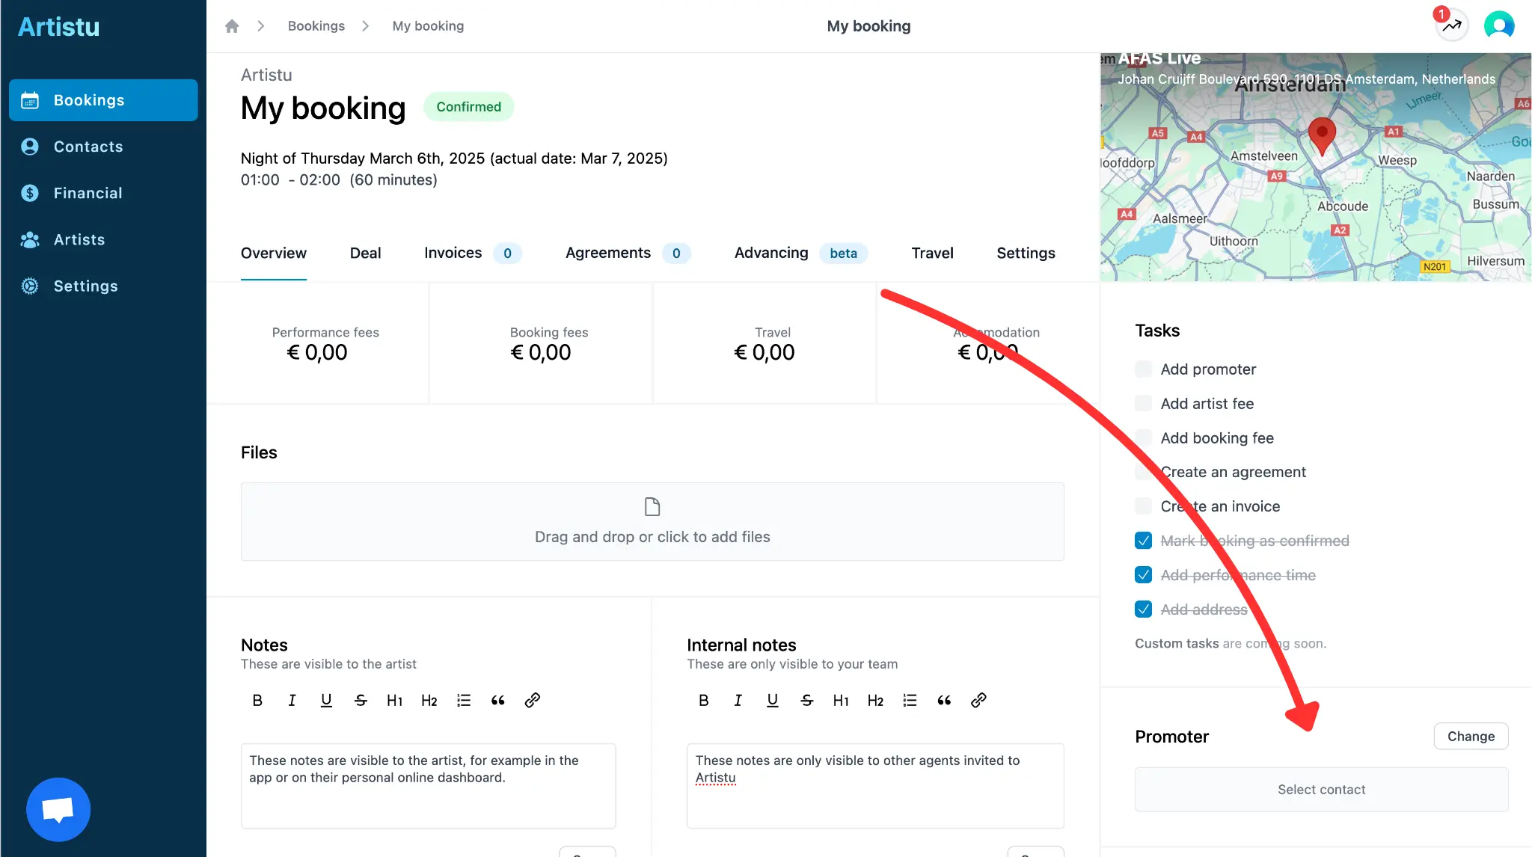Insert link in Notes editor
The image size is (1532, 857).
533,701
